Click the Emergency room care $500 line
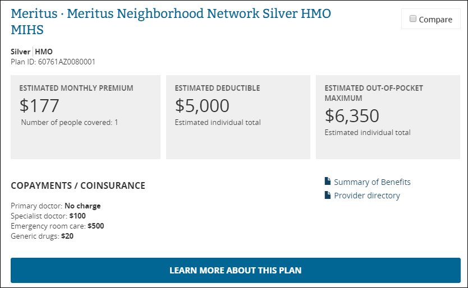This screenshot has height=288, width=468. (57, 226)
